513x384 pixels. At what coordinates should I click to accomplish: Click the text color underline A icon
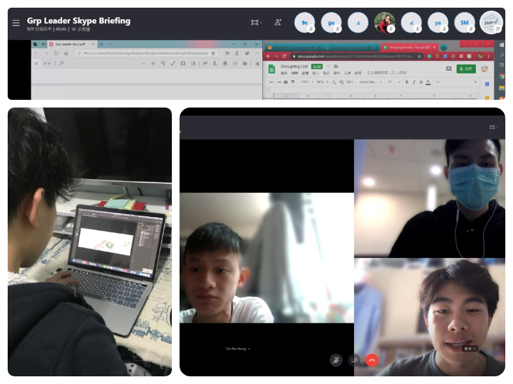428,82
